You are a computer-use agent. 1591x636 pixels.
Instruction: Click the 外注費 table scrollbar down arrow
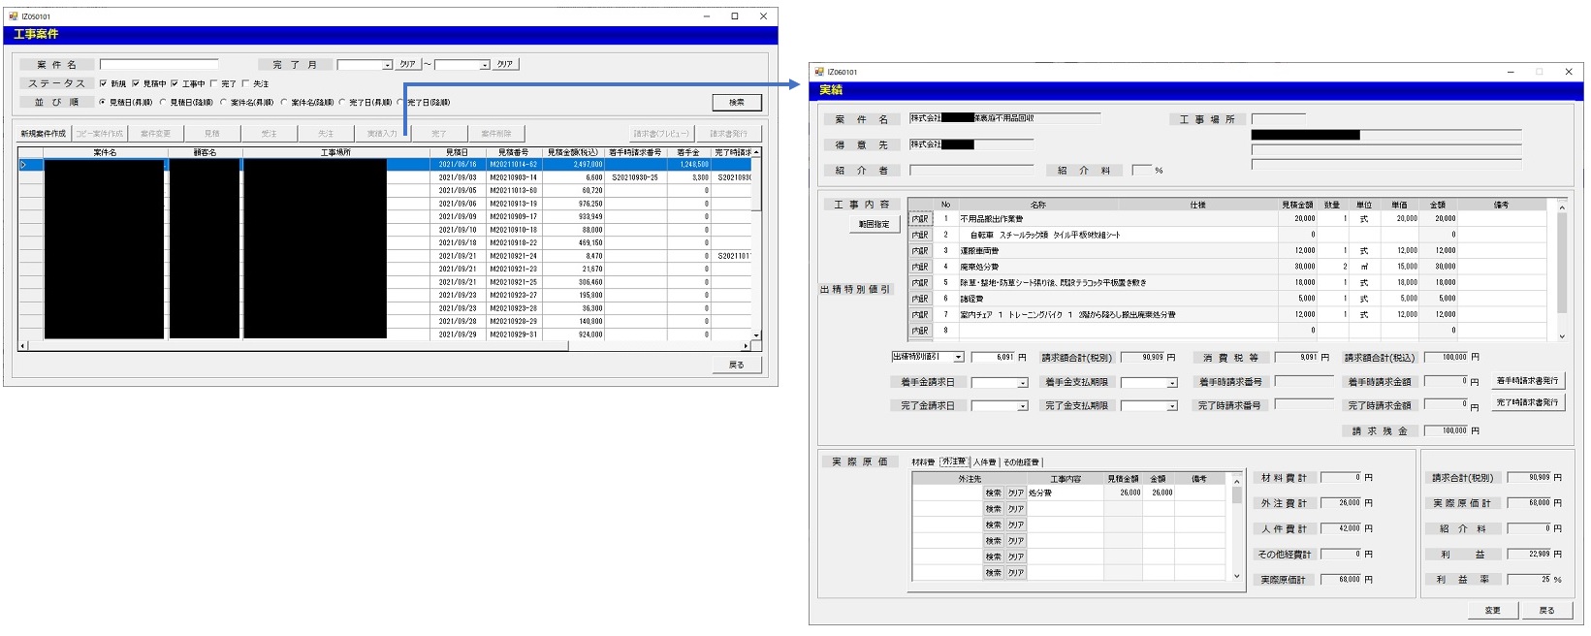point(1236,576)
